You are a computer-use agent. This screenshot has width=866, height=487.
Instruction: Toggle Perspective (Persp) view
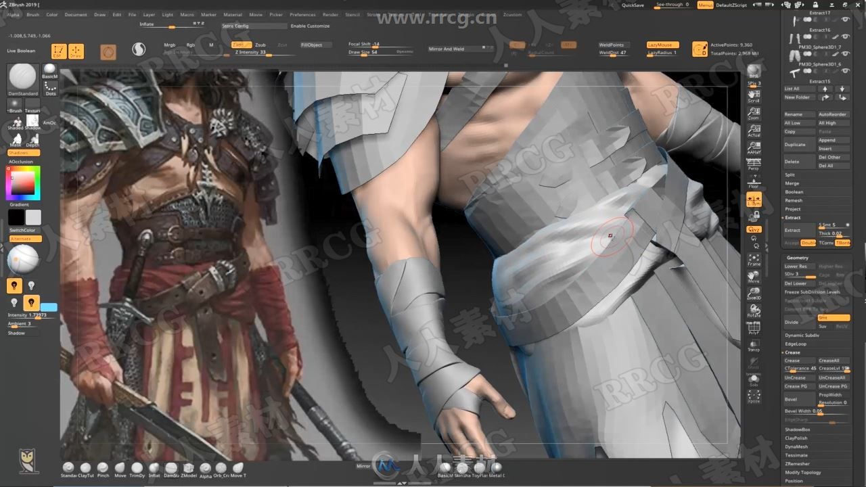pyautogui.click(x=754, y=164)
